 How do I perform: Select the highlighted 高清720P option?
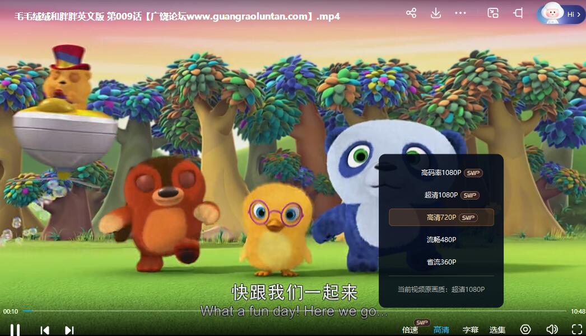coord(441,217)
